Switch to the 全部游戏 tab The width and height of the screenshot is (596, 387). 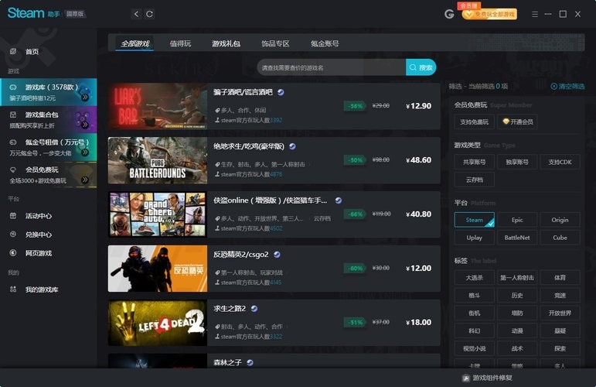pyautogui.click(x=135, y=43)
